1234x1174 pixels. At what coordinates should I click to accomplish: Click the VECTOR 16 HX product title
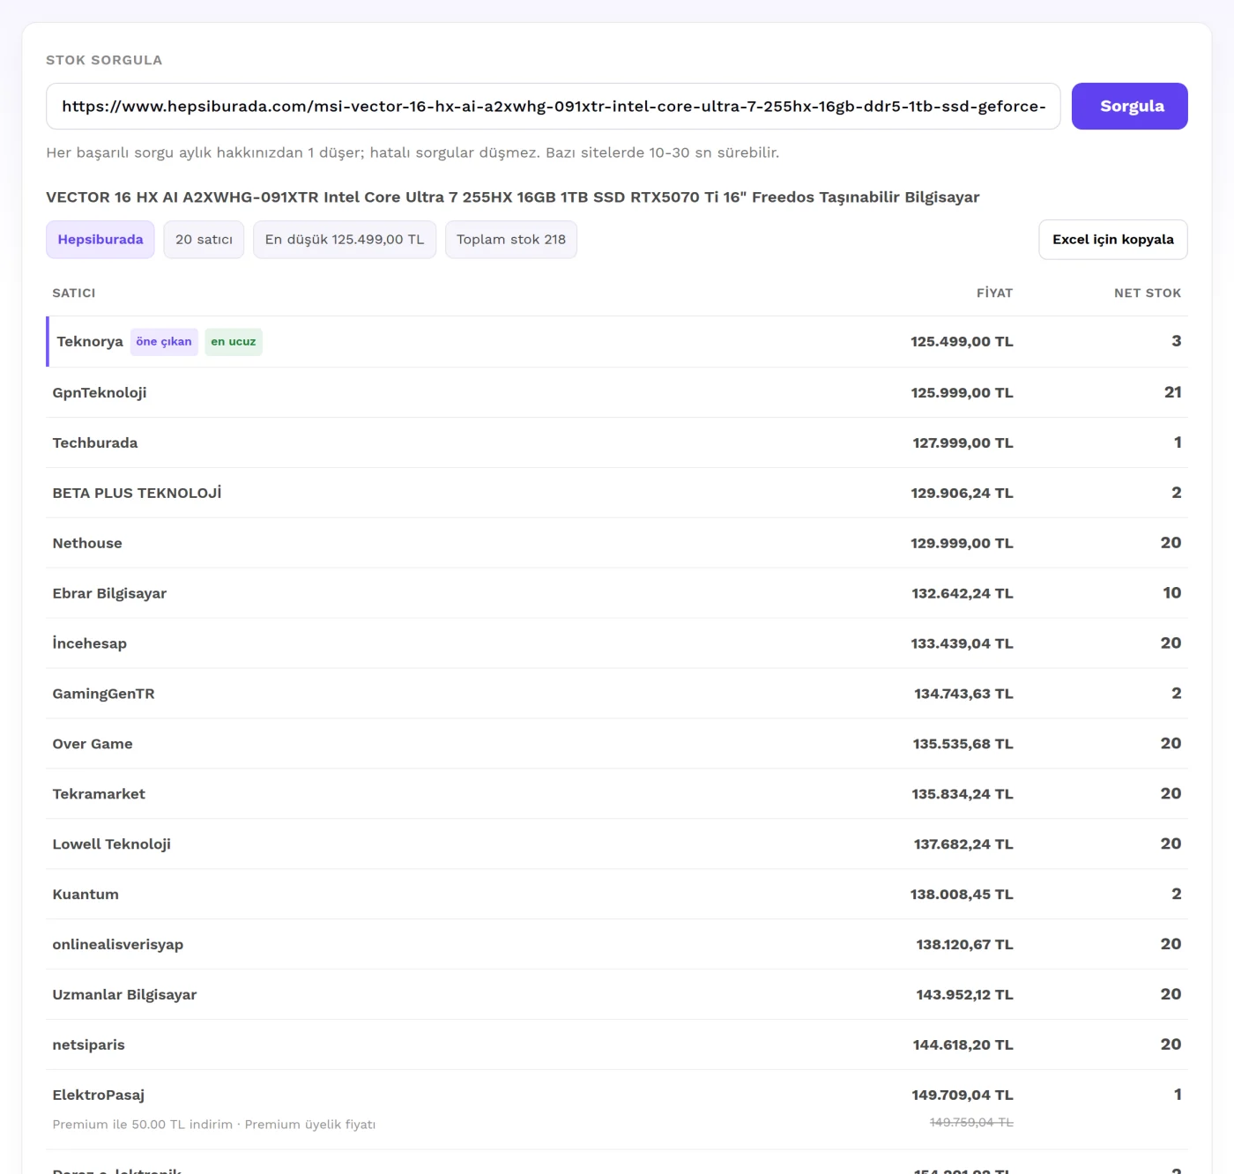tap(513, 197)
